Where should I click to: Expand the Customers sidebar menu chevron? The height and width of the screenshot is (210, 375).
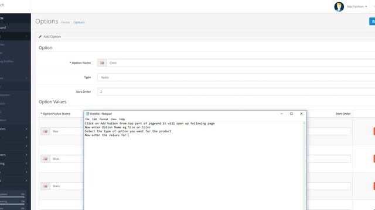(x=26, y=155)
